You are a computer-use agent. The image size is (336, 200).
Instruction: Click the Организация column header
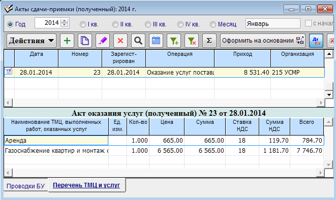pos(297,58)
